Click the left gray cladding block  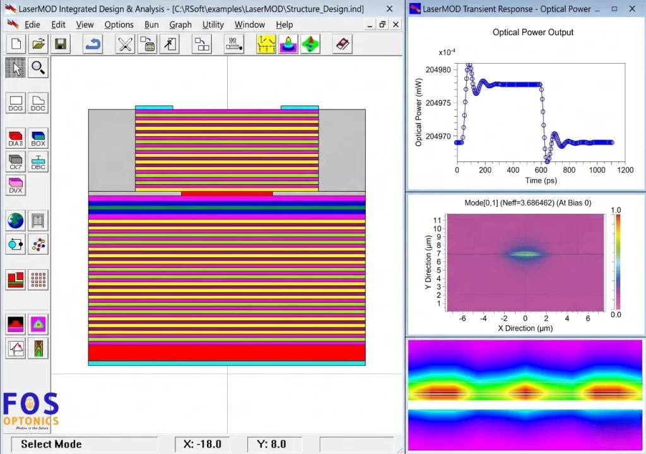112,150
